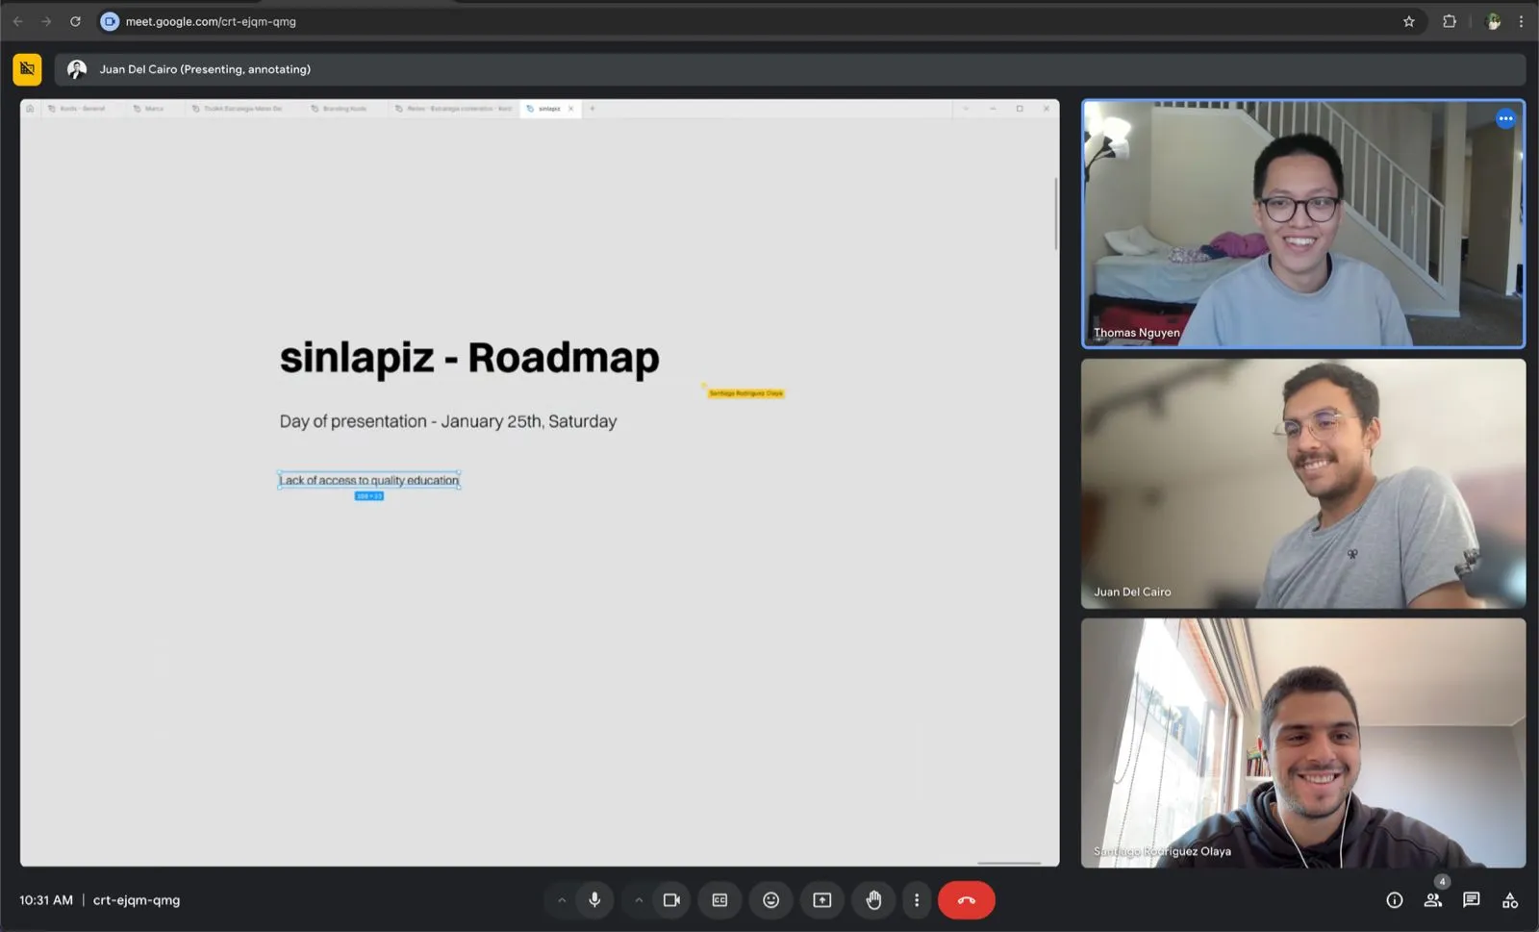The image size is (1539, 932).
Task: Leave the call with red button
Action: point(966,900)
